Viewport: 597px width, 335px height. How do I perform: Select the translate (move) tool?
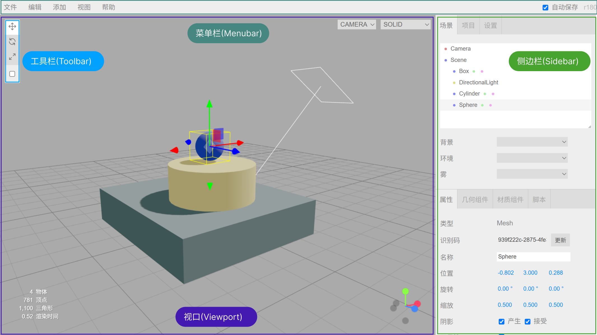point(12,27)
